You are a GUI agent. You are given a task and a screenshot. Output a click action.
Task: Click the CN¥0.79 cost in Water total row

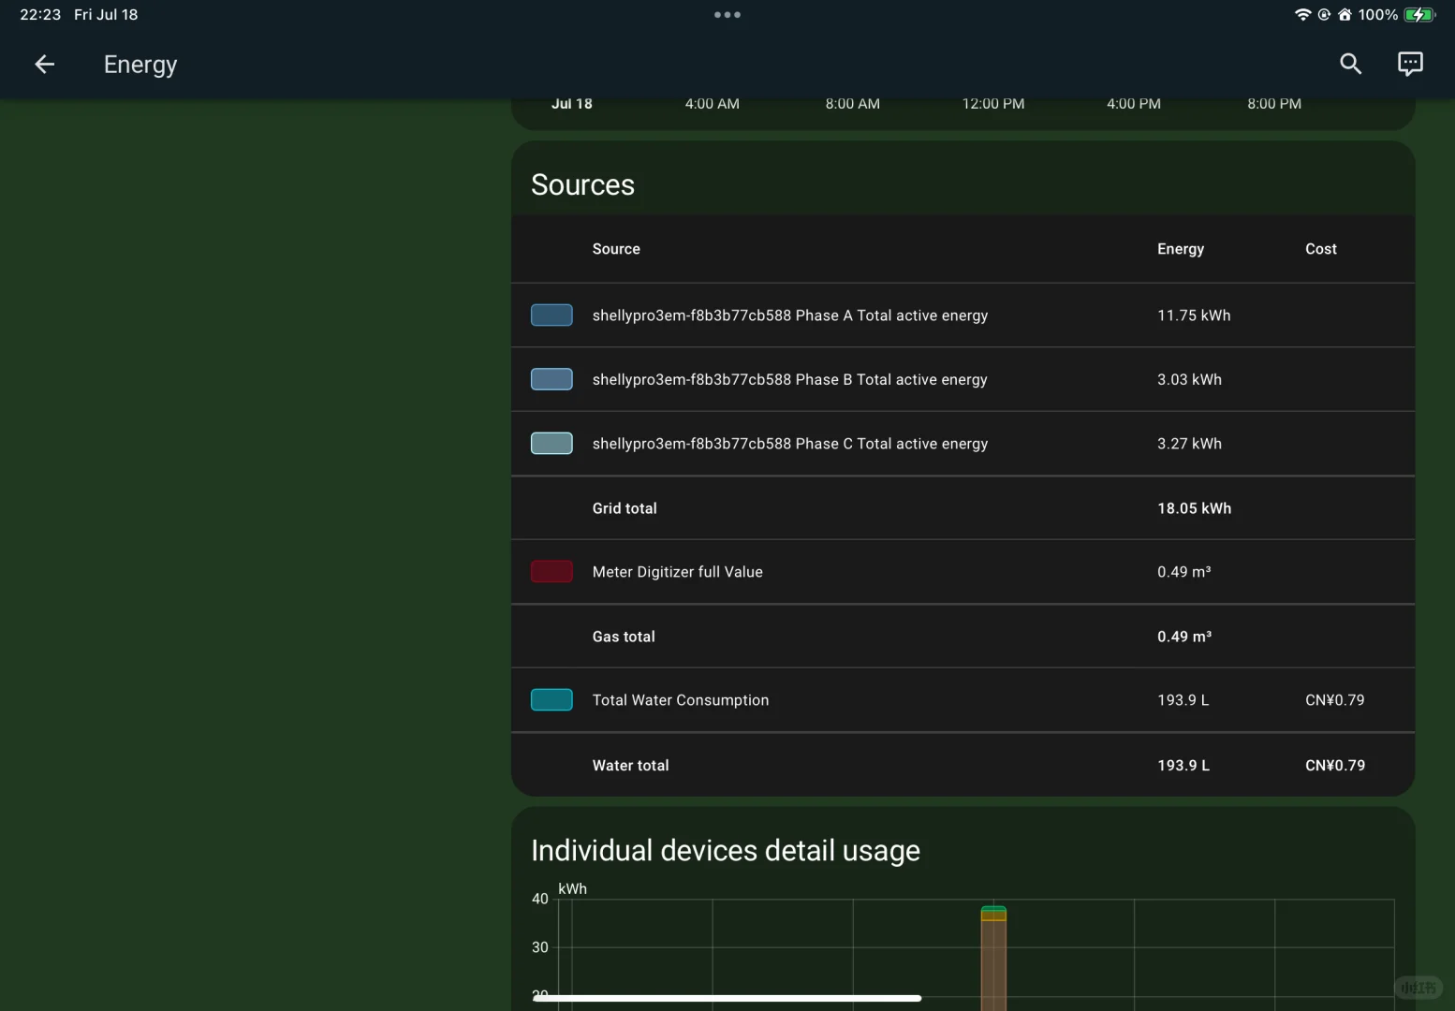point(1335,766)
